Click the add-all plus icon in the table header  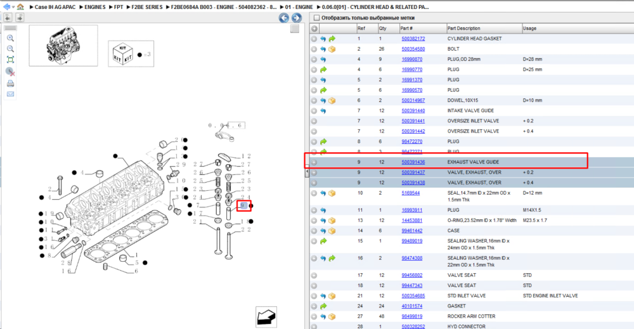[x=314, y=29]
